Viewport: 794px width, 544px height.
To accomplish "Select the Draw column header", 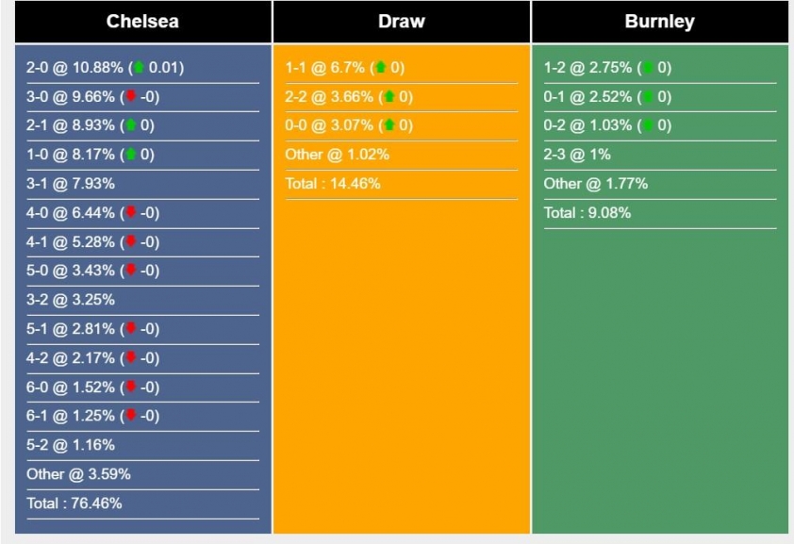I will point(402,22).
